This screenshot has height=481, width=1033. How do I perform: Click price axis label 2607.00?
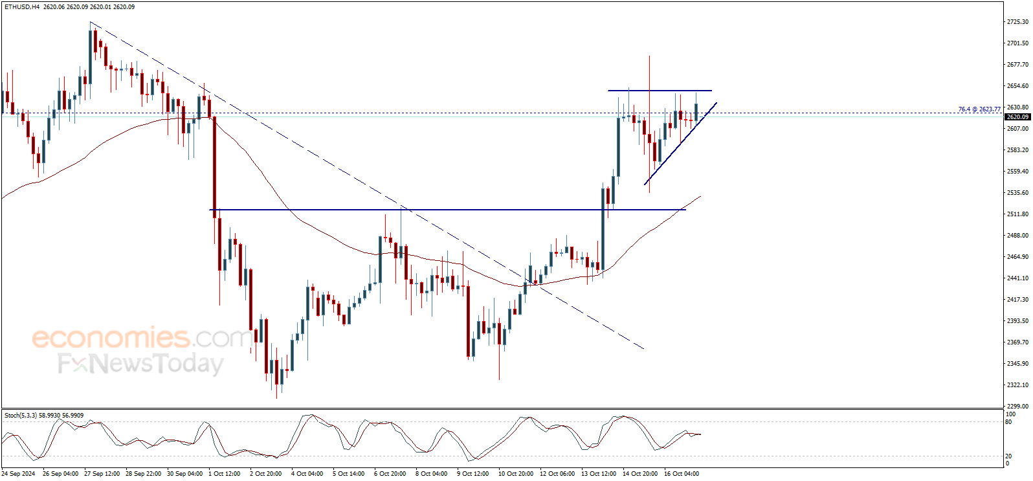coord(1017,129)
